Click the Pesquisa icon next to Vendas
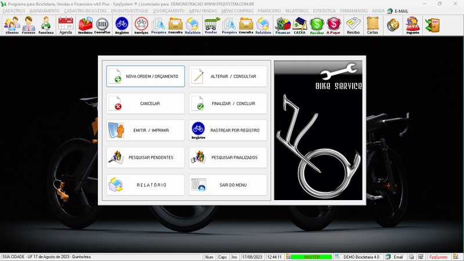The height and width of the screenshot is (261, 464). (229, 26)
